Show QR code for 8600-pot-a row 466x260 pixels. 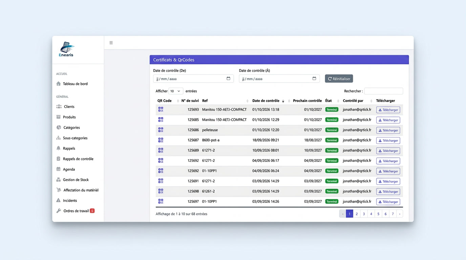[161, 140]
